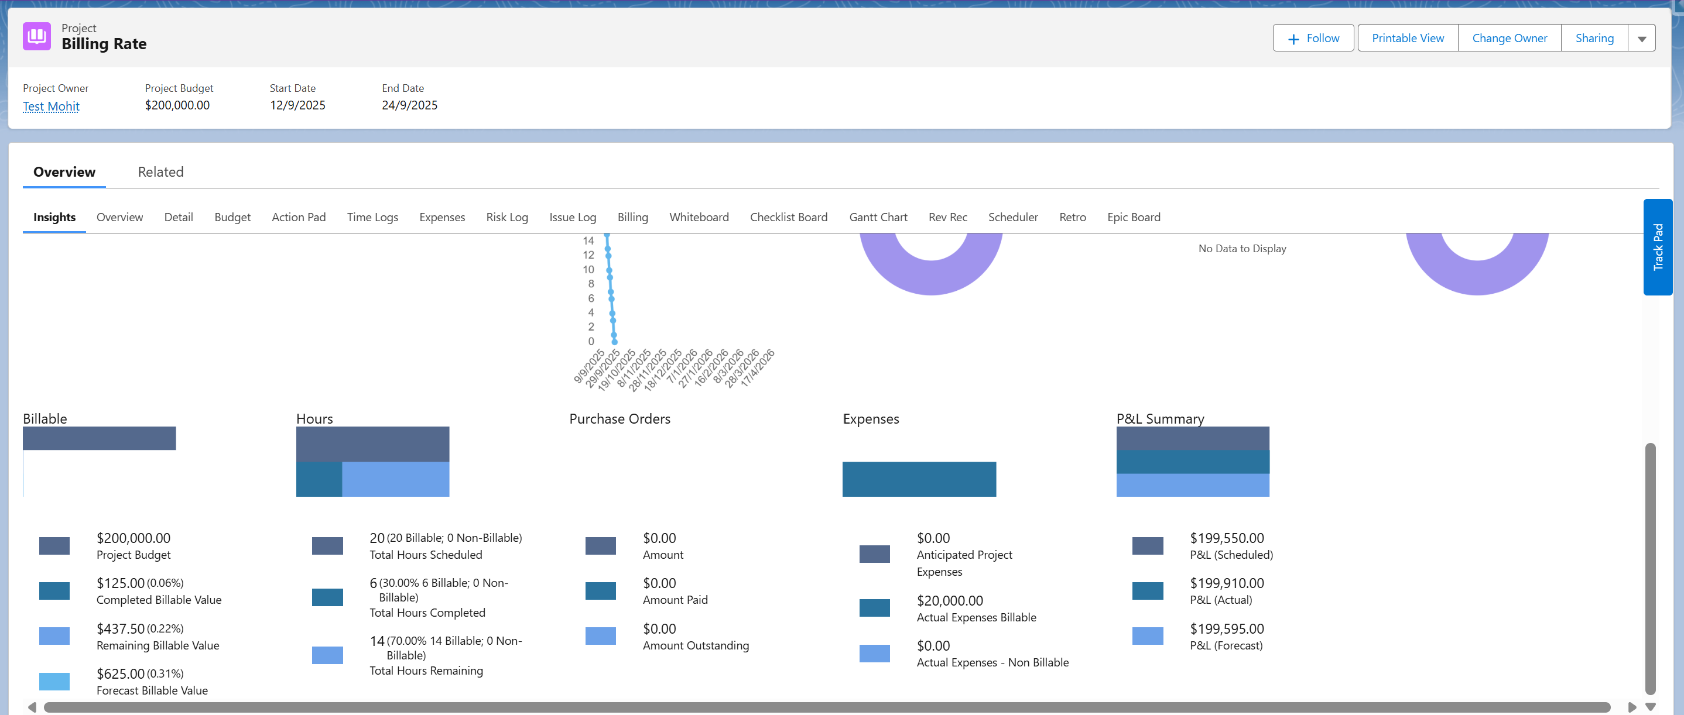Click the horizontal scrollbar left arrow
The width and height of the screenshot is (1684, 715).
pos(32,708)
